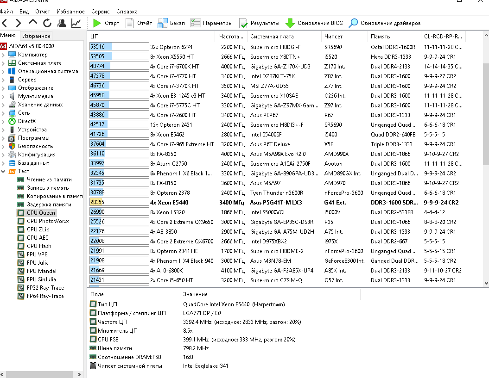
Task: Expand the Сеть tree node
Action: tap(3, 113)
